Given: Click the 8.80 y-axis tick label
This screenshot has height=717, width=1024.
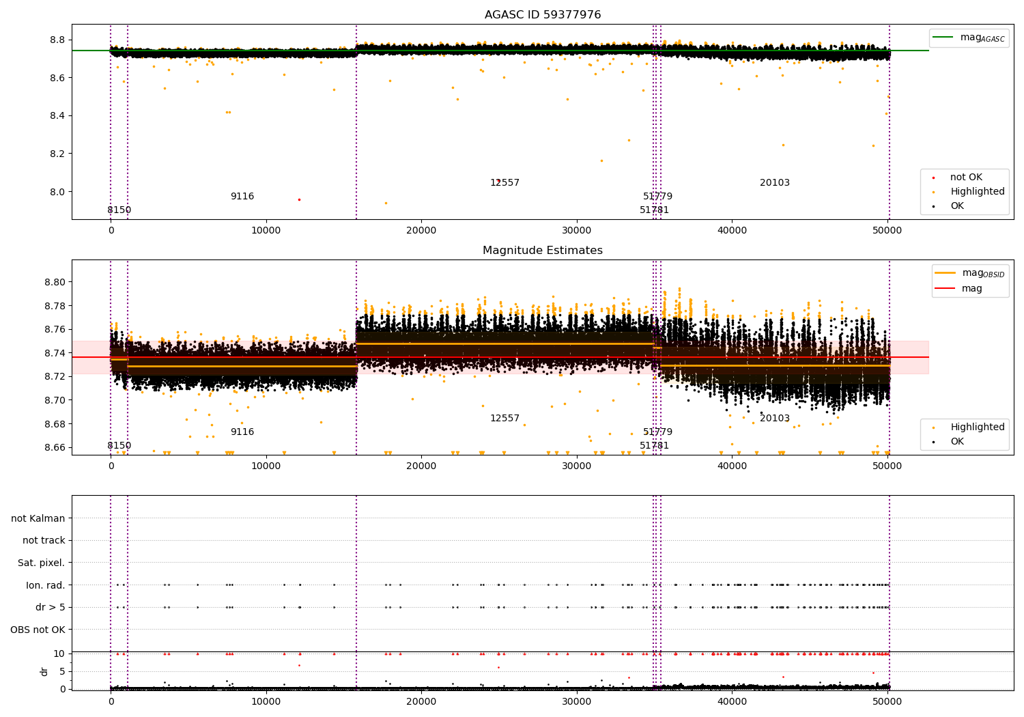Looking at the screenshot, I should pyautogui.click(x=55, y=282).
